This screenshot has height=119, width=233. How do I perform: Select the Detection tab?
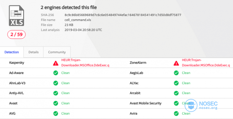(x=12, y=52)
